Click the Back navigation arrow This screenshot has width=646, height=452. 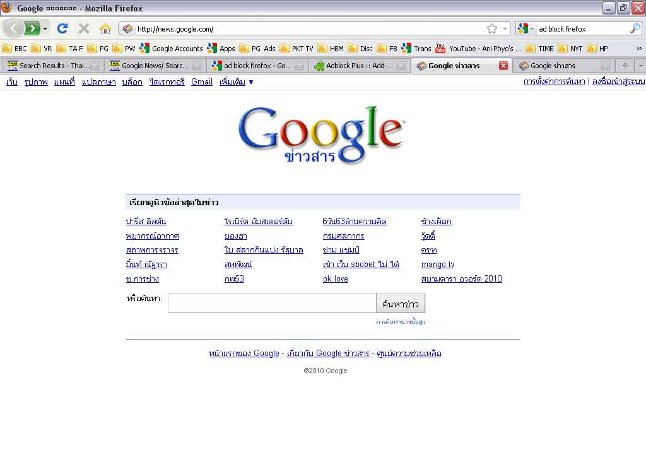point(13,28)
